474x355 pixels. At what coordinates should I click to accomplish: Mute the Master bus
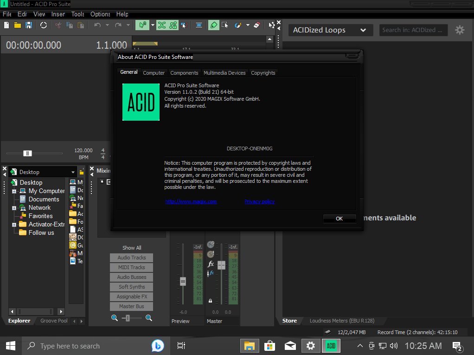point(211,245)
